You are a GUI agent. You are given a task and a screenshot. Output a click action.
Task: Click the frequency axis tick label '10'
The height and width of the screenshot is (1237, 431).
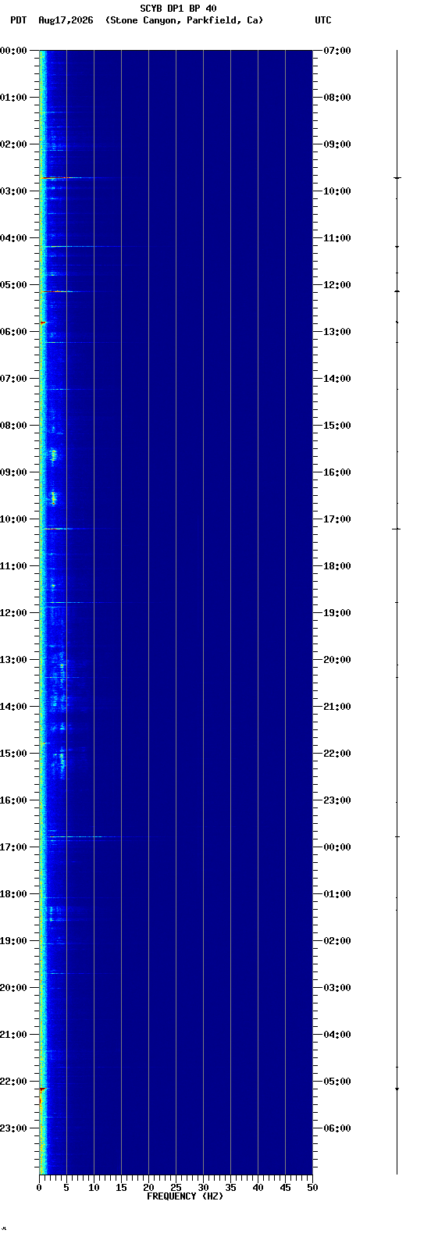tap(94, 1188)
